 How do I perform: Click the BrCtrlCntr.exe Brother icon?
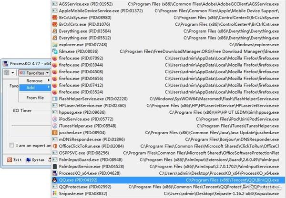coord(55,24)
